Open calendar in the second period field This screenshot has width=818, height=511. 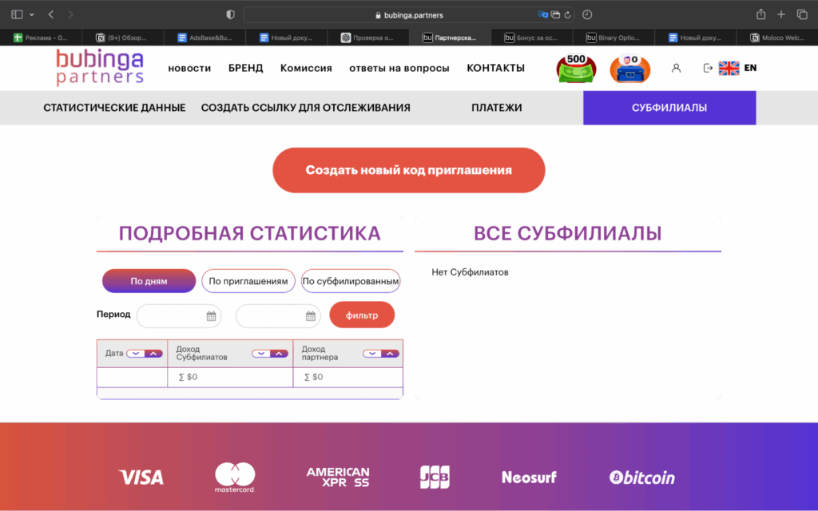(310, 316)
